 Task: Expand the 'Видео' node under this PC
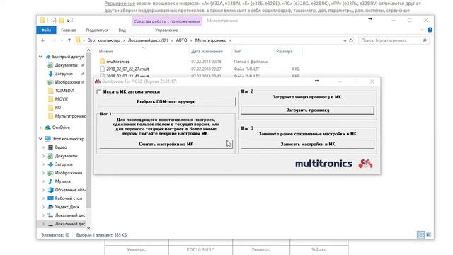pos(43,147)
